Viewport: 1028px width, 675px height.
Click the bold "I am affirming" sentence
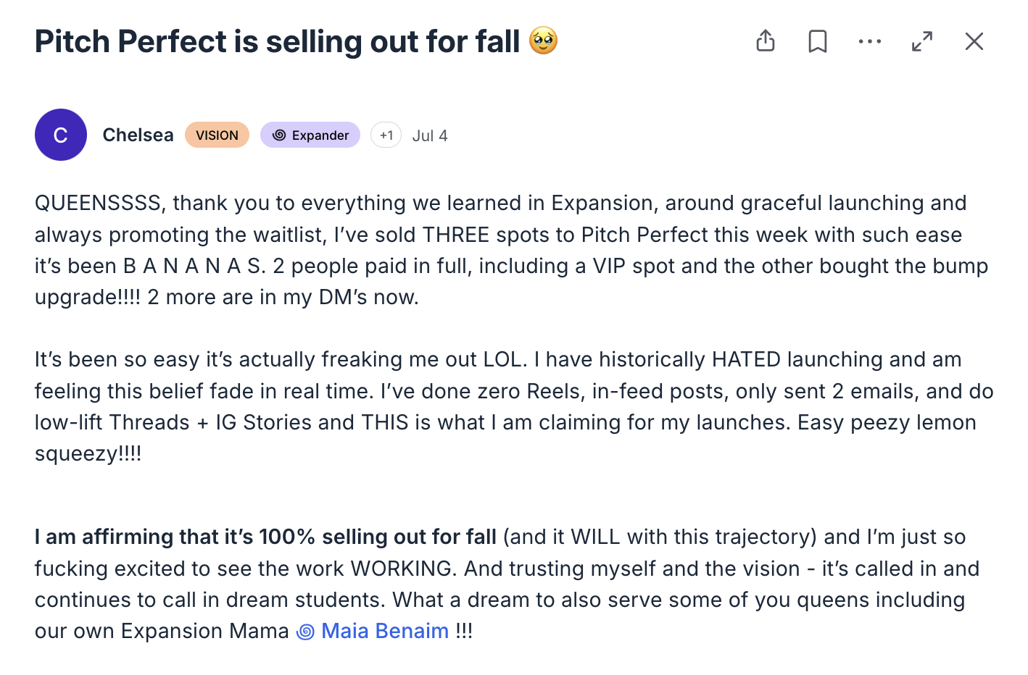click(x=265, y=537)
